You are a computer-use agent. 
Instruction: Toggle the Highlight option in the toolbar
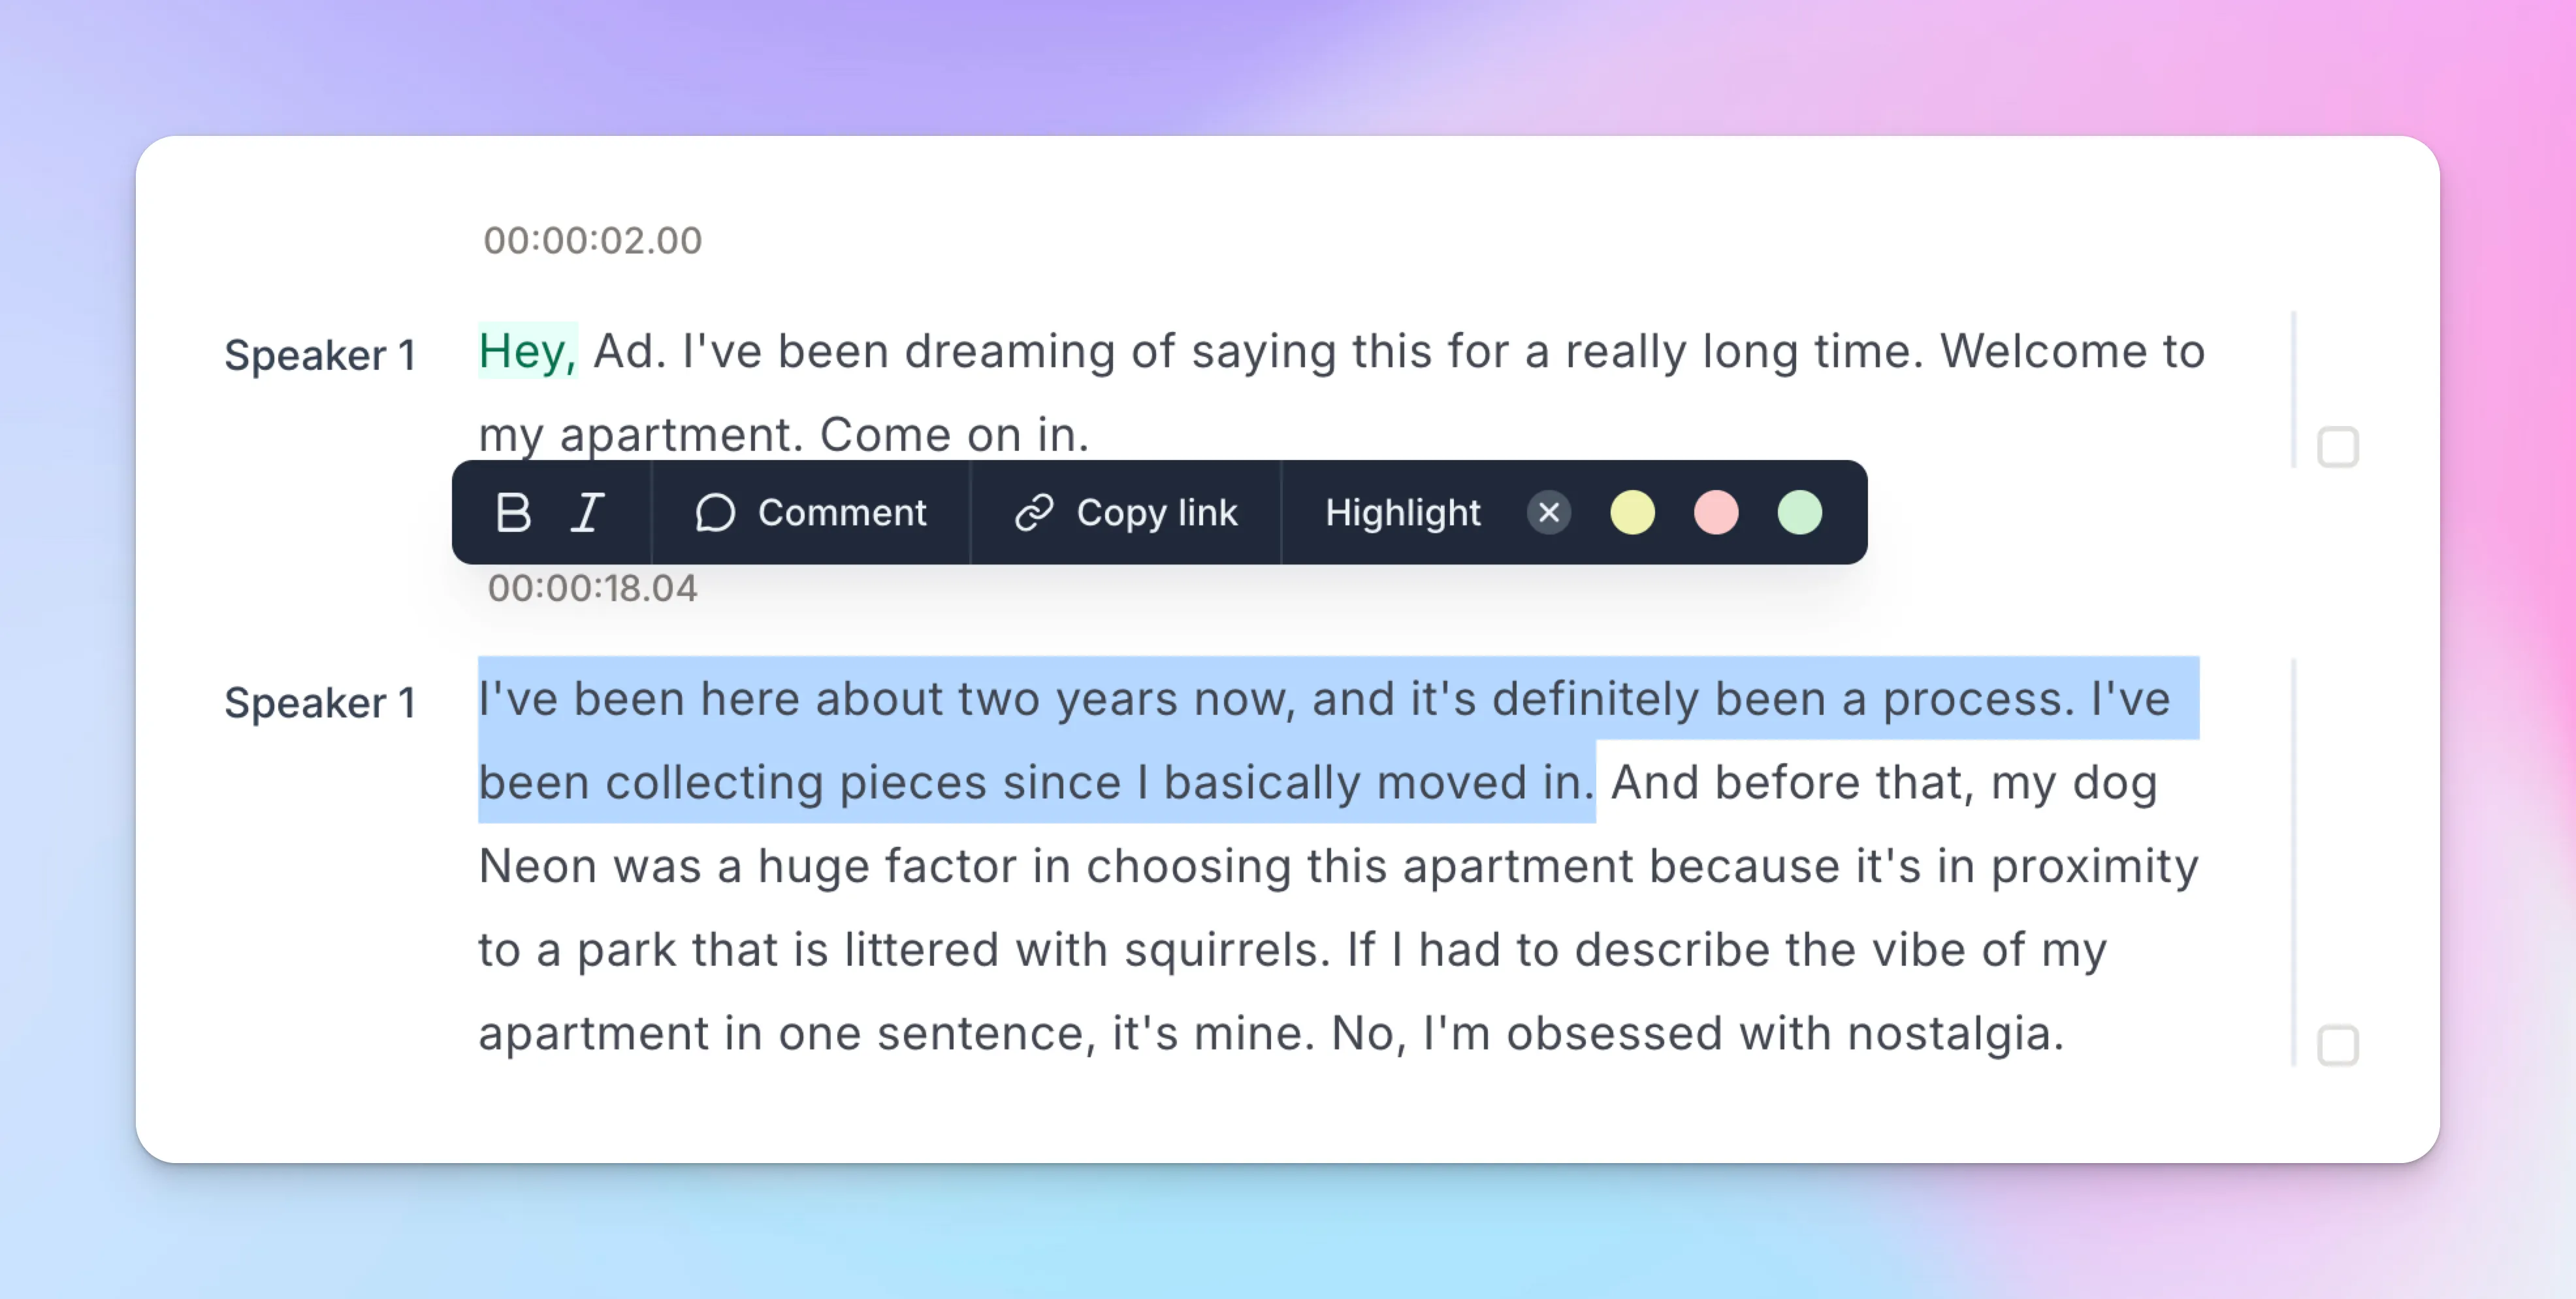[x=1402, y=512]
